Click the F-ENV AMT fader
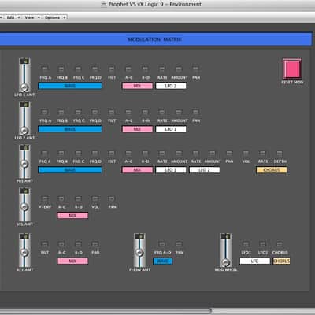 click(139, 250)
